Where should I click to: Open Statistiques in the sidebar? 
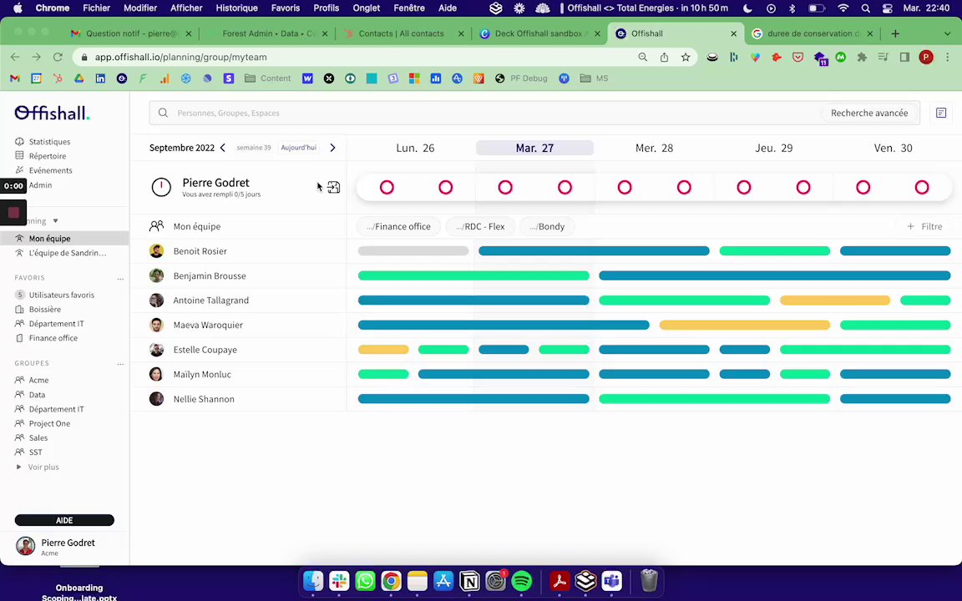[x=49, y=142]
